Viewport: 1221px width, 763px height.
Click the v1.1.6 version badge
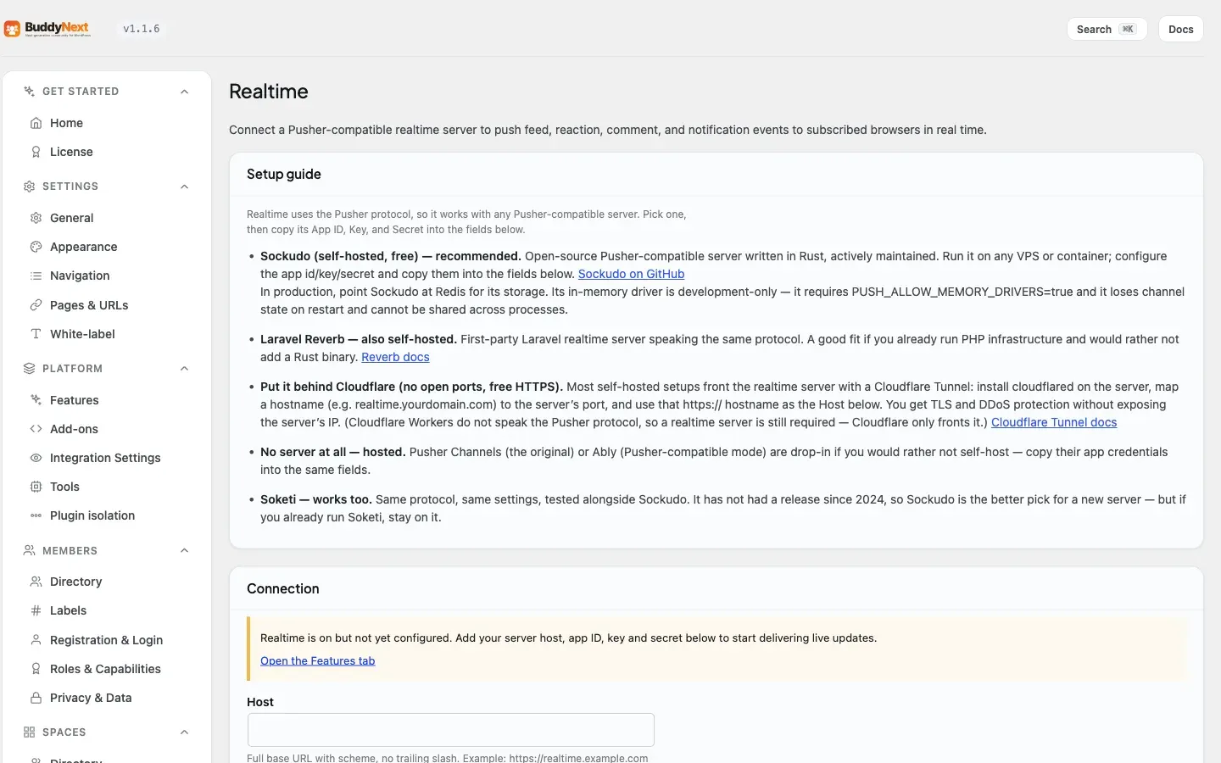pyautogui.click(x=142, y=29)
